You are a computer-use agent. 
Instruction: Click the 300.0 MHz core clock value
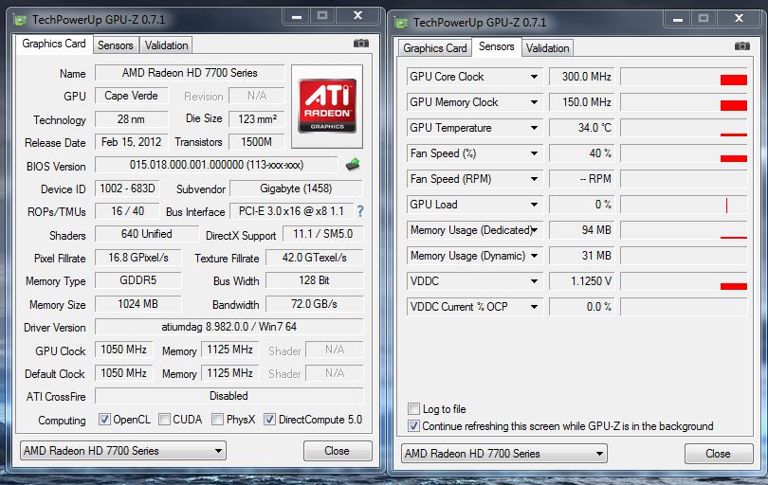(x=581, y=77)
